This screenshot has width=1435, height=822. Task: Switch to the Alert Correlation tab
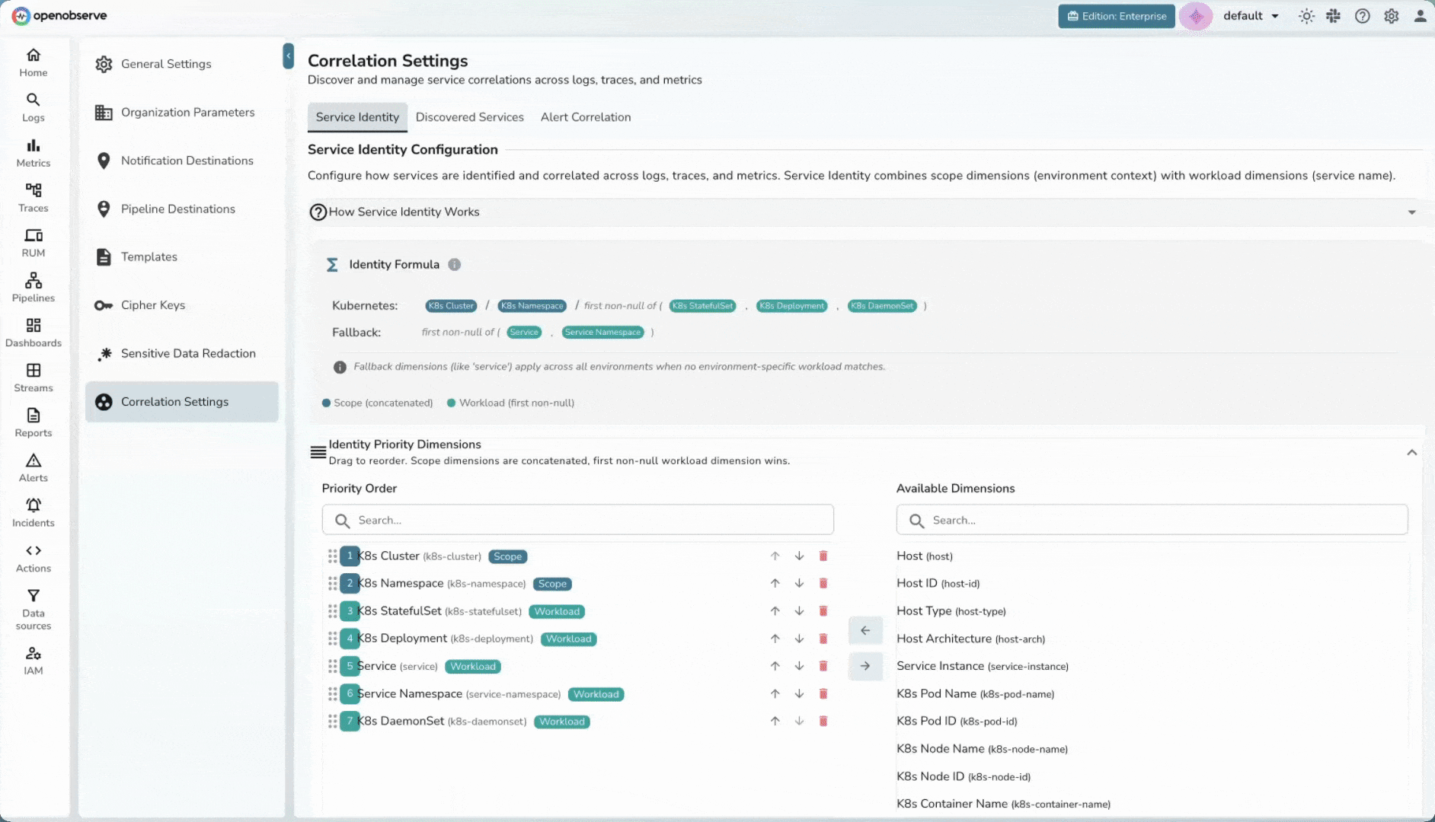click(585, 117)
